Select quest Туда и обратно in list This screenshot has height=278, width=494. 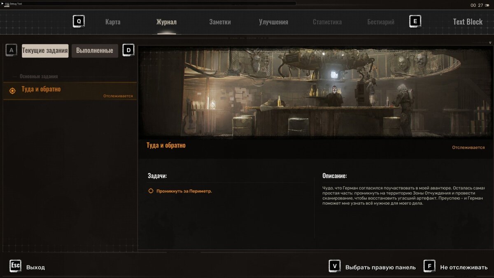pyautogui.click(x=70, y=91)
